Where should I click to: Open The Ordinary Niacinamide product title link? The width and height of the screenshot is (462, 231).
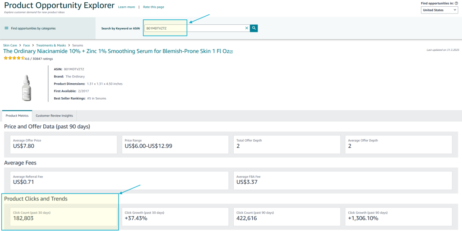pyautogui.click(x=115, y=51)
